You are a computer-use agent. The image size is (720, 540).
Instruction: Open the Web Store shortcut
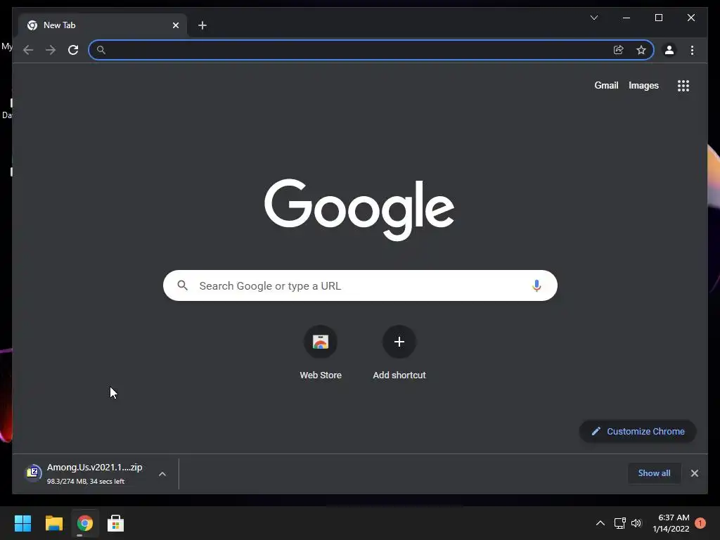pos(321,353)
